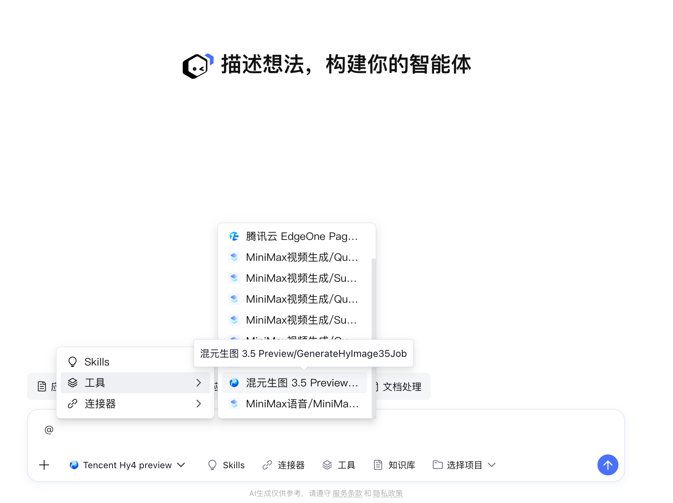Choose the 混元生图 3.5 Preview tool entry

point(295,383)
